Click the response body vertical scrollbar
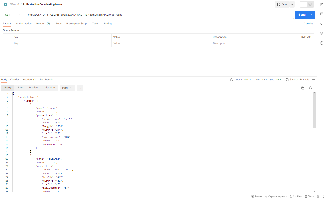 (x=314, y=110)
